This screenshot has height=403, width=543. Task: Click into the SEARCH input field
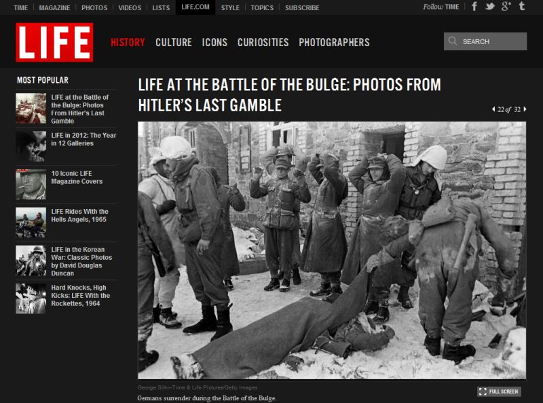[485, 41]
